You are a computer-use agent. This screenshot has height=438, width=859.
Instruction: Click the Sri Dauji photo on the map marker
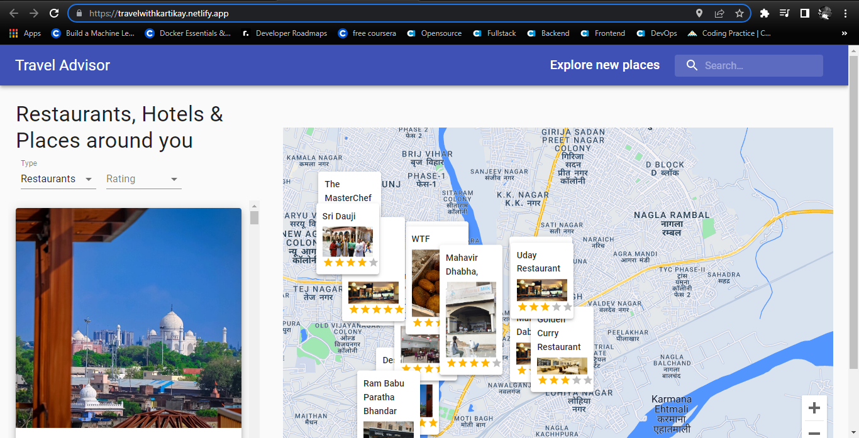348,241
